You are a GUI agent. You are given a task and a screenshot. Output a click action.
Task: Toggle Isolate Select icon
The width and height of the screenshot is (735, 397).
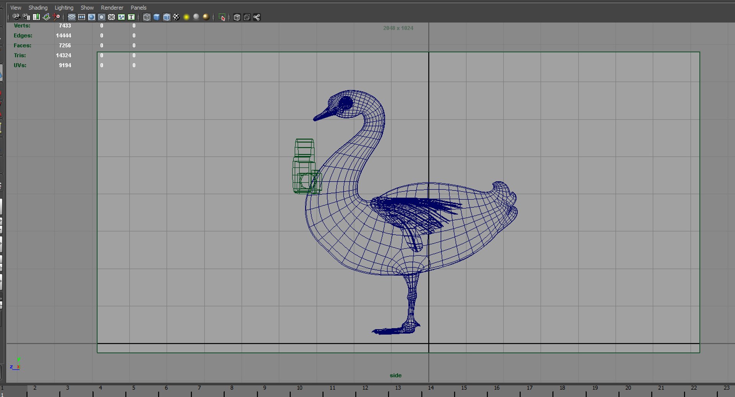tap(222, 17)
